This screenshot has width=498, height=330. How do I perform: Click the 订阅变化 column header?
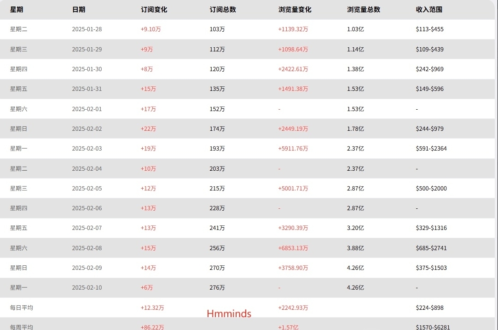click(154, 10)
